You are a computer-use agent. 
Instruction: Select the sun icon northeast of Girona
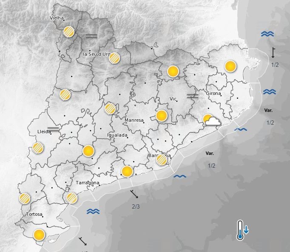coord(230,66)
